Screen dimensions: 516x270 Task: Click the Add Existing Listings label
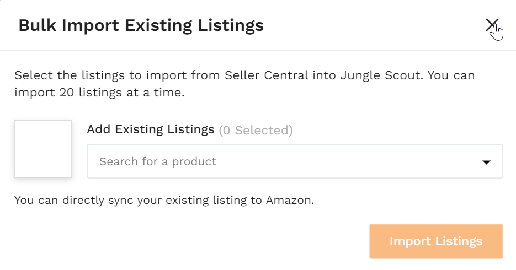click(x=151, y=129)
